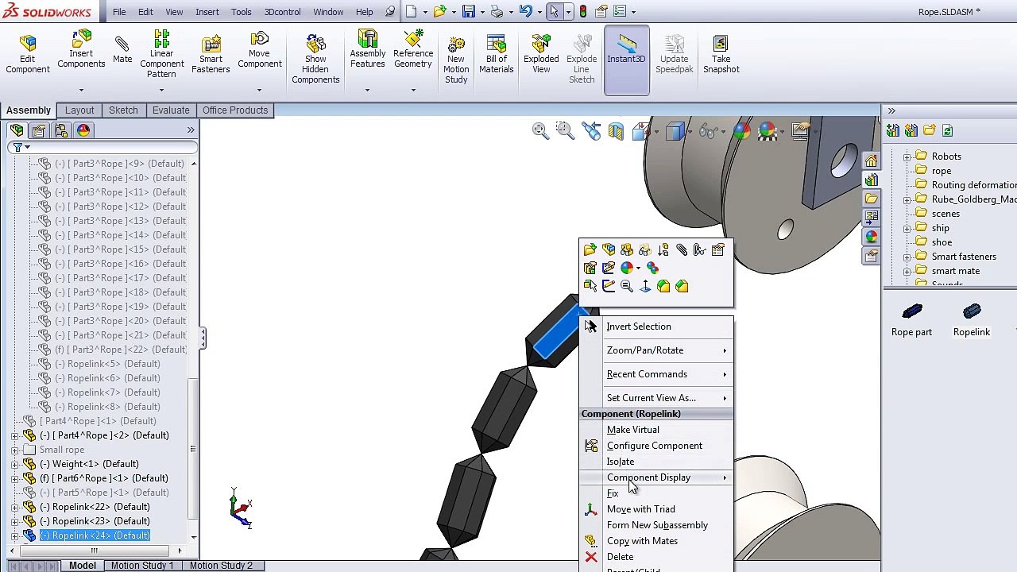Viewport: 1017px width, 572px height.
Task: Open Bill of Materials tool
Action: 496,54
